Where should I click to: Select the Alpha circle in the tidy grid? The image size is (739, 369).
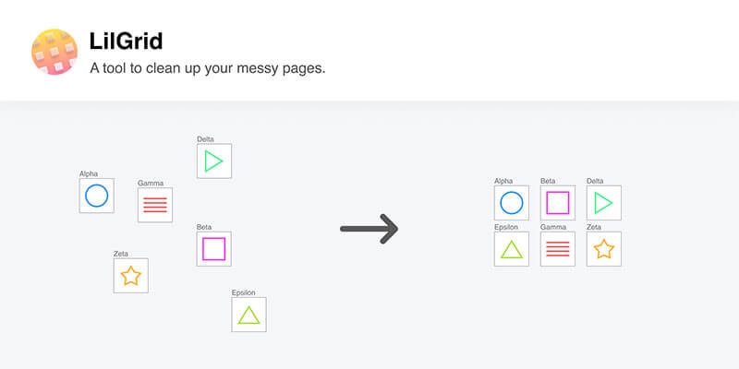(512, 203)
